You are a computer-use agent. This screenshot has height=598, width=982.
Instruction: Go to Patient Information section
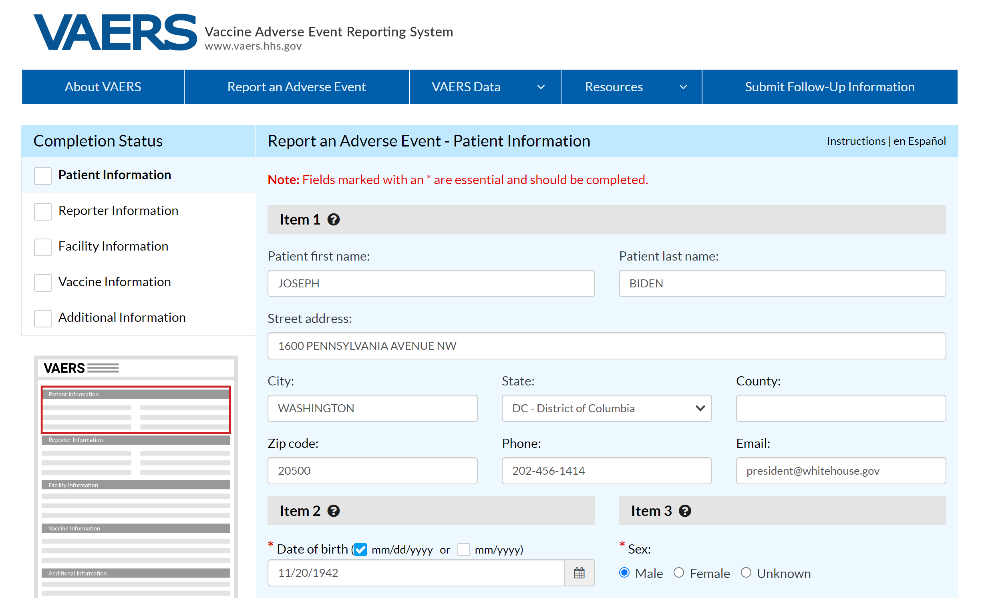coord(115,175)
